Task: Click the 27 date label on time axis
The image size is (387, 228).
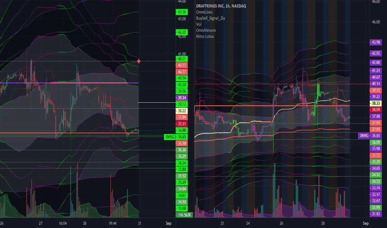Action: (40, 223)
